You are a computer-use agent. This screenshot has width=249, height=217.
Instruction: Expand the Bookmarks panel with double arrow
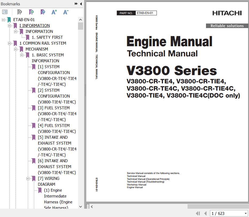(76, 4)
